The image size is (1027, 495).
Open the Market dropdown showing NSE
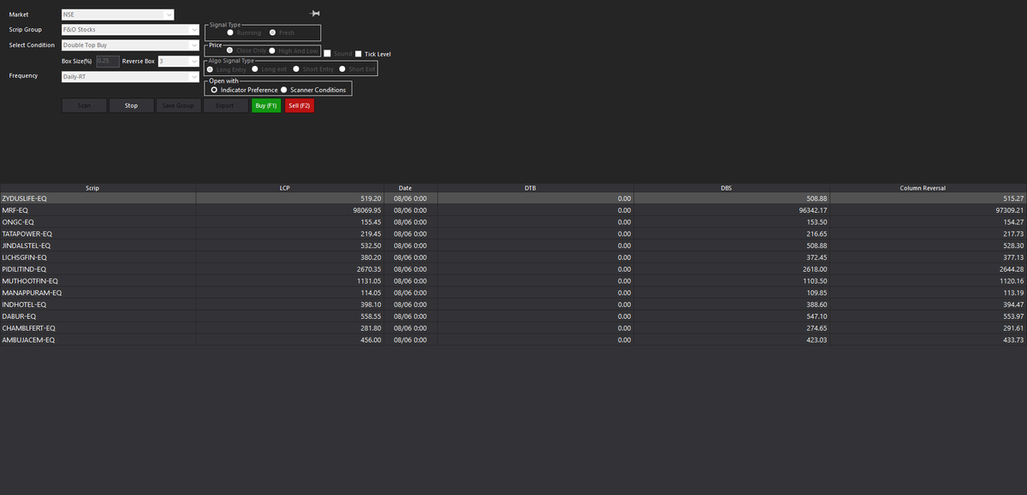pyautogui.click(x=118, y=15)
